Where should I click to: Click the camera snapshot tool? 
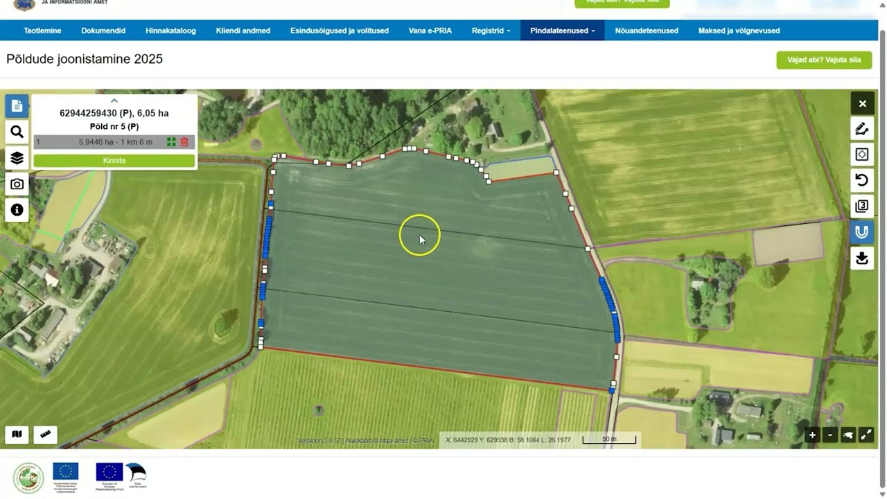[17, 184]
